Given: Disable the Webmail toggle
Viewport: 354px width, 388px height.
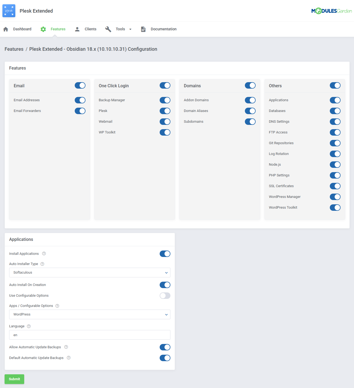Looking at the screenshot, I should (x=165, y=121).
